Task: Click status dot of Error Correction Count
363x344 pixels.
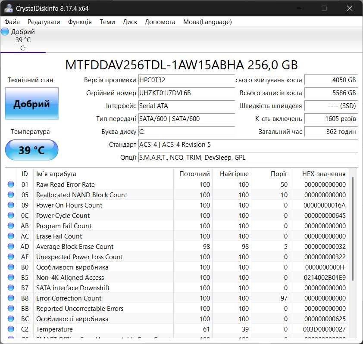Action: [x=11, y=298]
